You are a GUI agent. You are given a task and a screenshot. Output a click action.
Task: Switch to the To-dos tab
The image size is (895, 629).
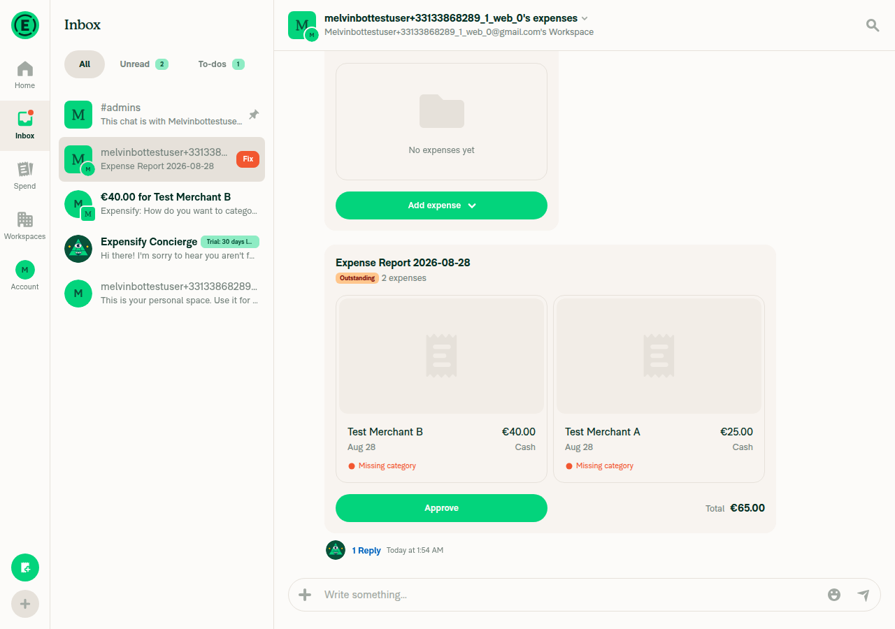click(221, 64)
